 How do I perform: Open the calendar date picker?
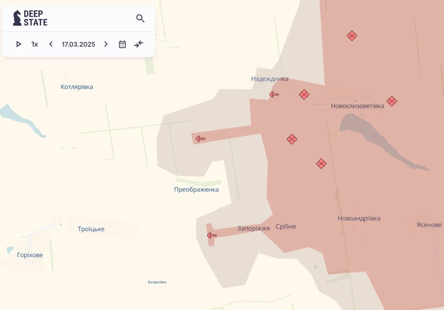click(x=122, y=44)
